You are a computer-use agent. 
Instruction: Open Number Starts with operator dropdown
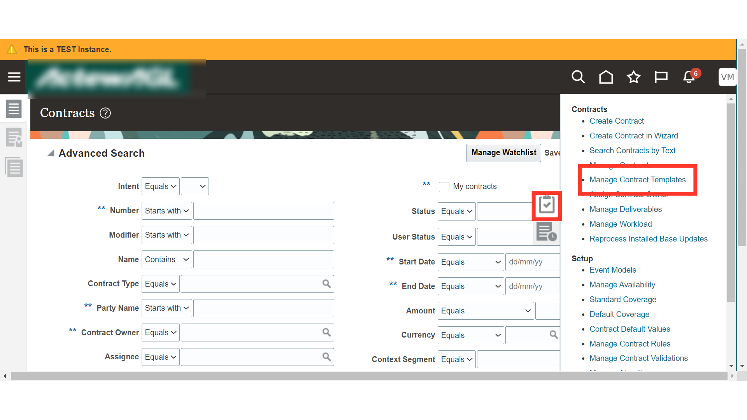click(167, 211)
